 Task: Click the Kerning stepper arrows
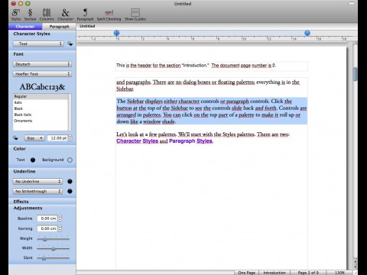tap(60, 228)
